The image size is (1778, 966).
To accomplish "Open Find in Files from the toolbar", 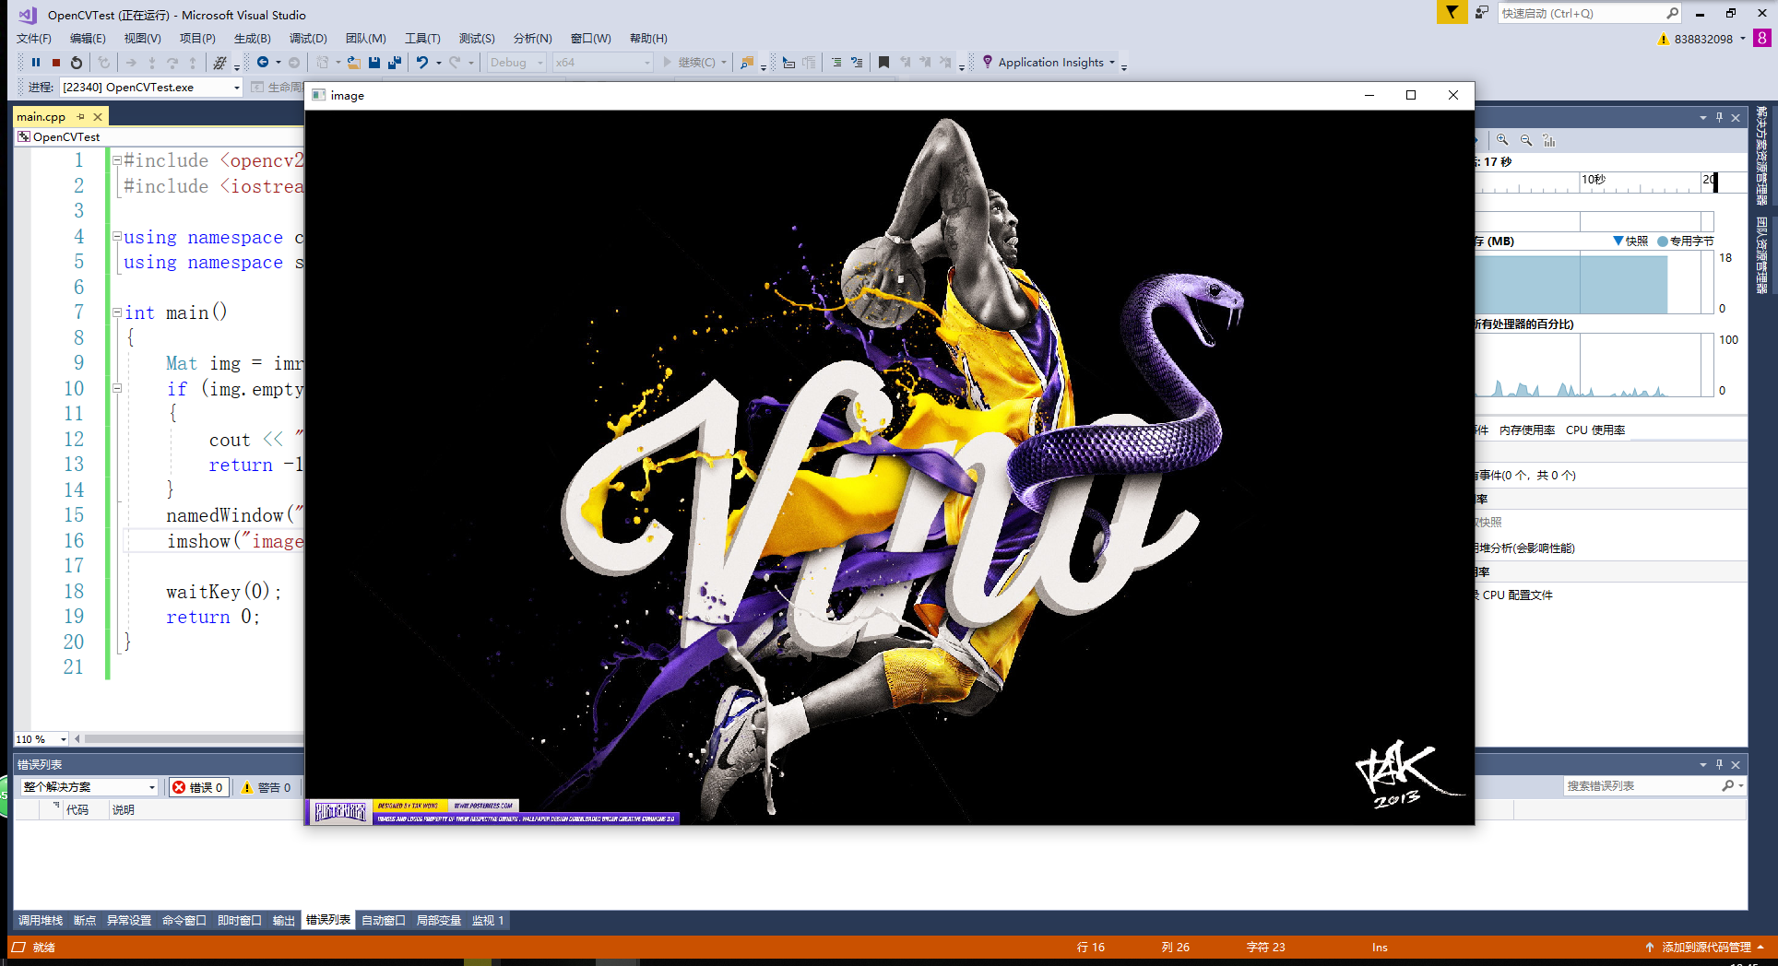I will click(x=748, y=63).
